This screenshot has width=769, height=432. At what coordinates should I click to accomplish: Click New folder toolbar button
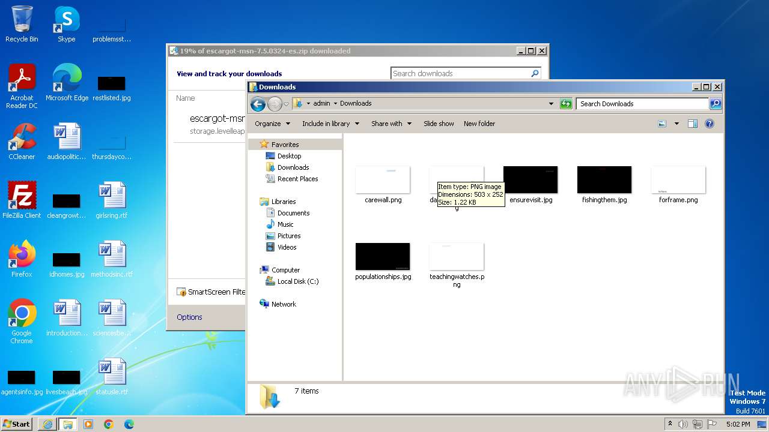(x=479, y=124)
